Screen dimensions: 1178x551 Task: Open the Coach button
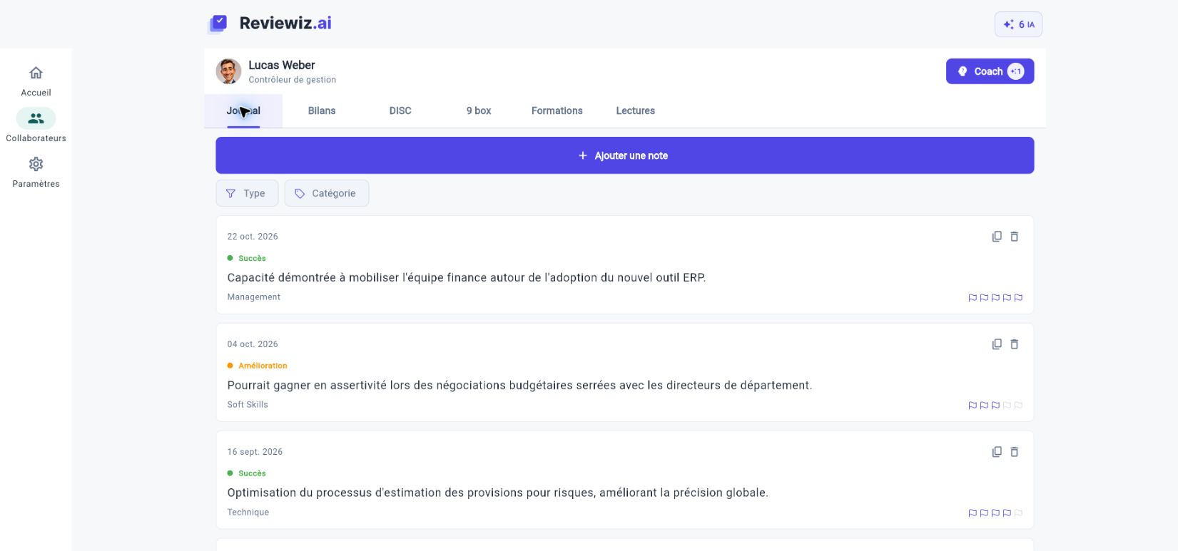tap(990, 71)
